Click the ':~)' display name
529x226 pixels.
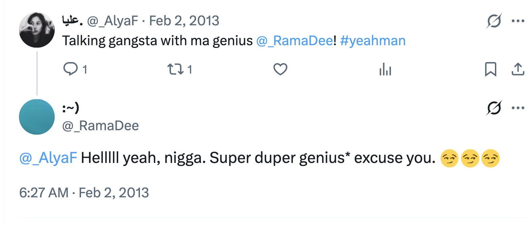(71, 108)
